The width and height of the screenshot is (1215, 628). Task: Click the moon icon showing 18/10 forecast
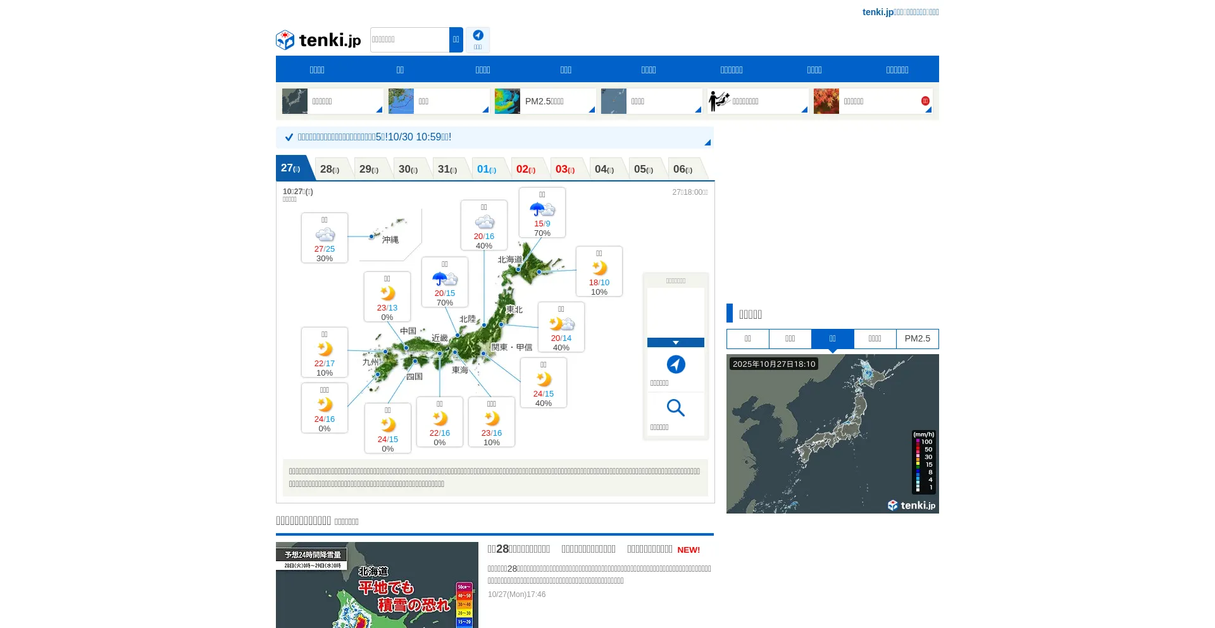pyautogui.click(x=599, y=268)
